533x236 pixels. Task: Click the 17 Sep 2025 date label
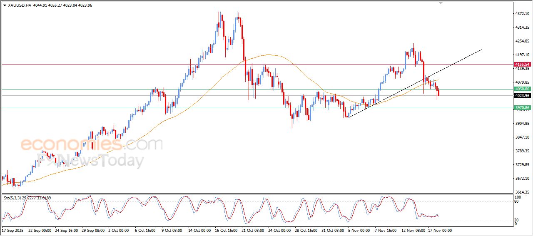coord(13,230)
